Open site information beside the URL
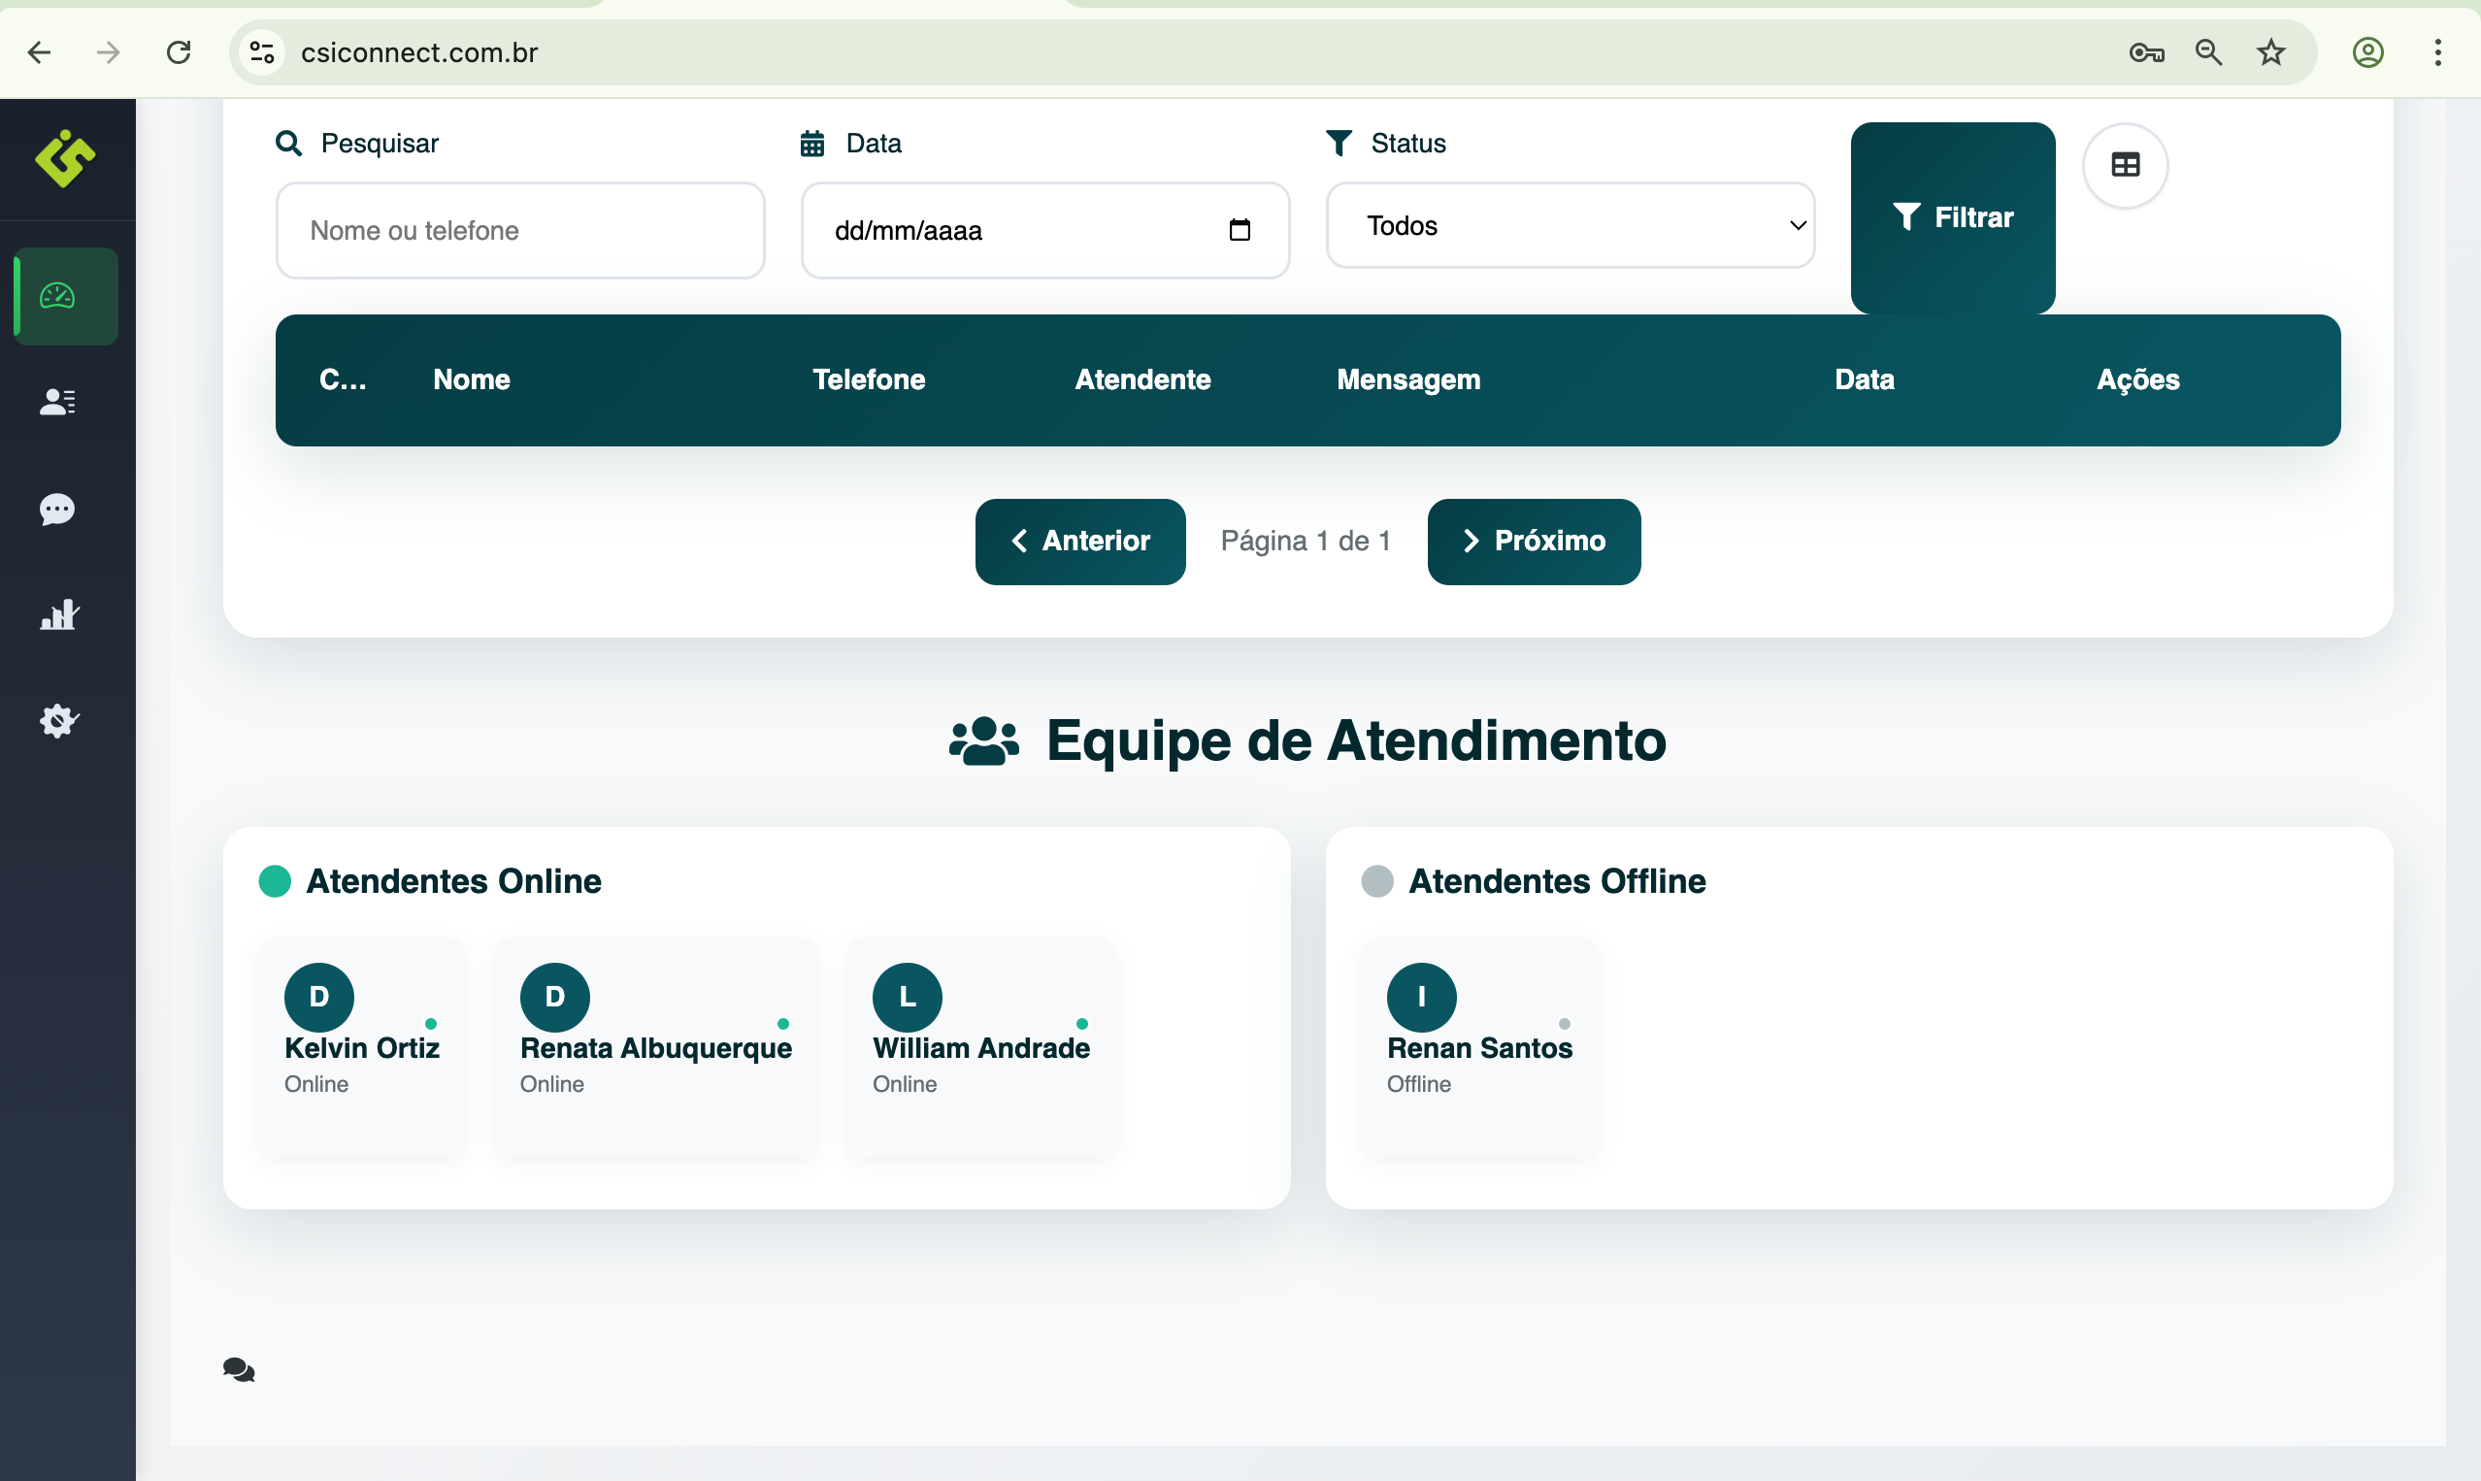 (x=261, y=51)
